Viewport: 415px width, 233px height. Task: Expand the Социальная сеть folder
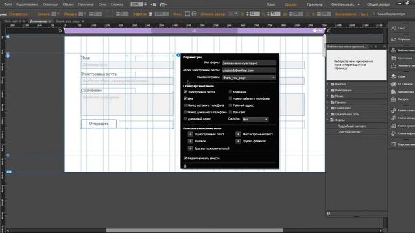(x=327, y=114)
